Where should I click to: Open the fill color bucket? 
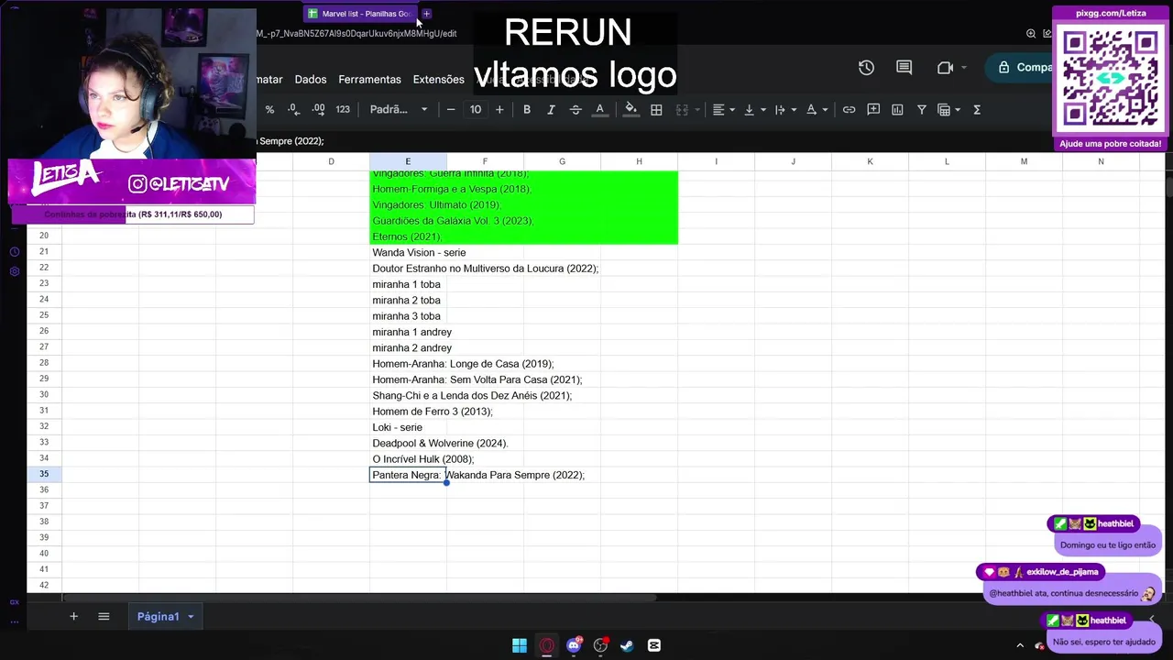(630, 109)
